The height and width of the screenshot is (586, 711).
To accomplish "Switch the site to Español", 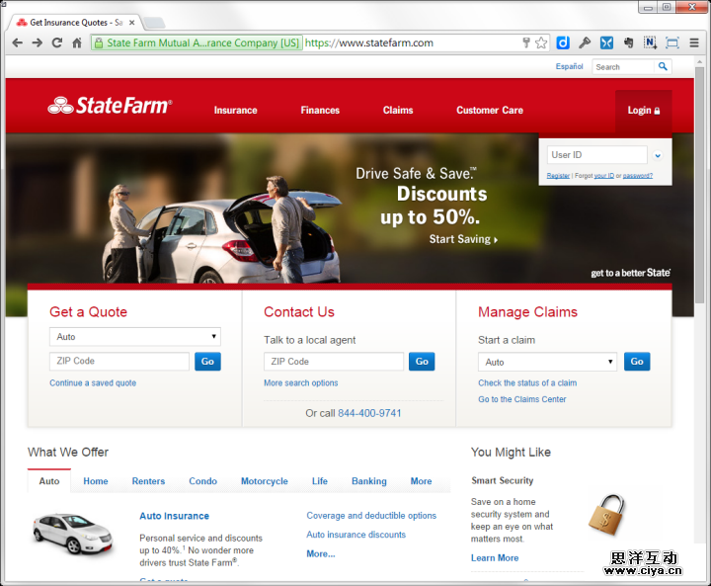I will click(x=569, y=66).
